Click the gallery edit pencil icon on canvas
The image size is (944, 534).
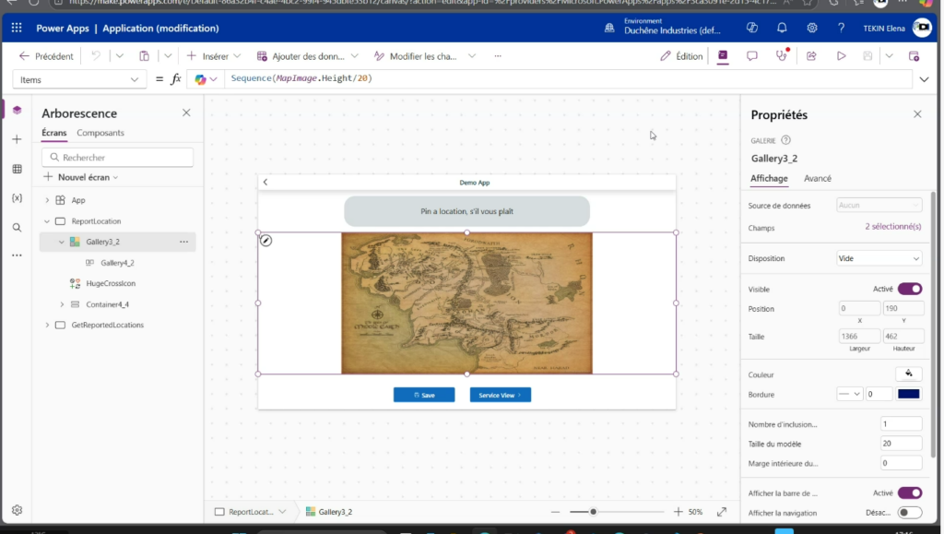(x=266, y=241)
